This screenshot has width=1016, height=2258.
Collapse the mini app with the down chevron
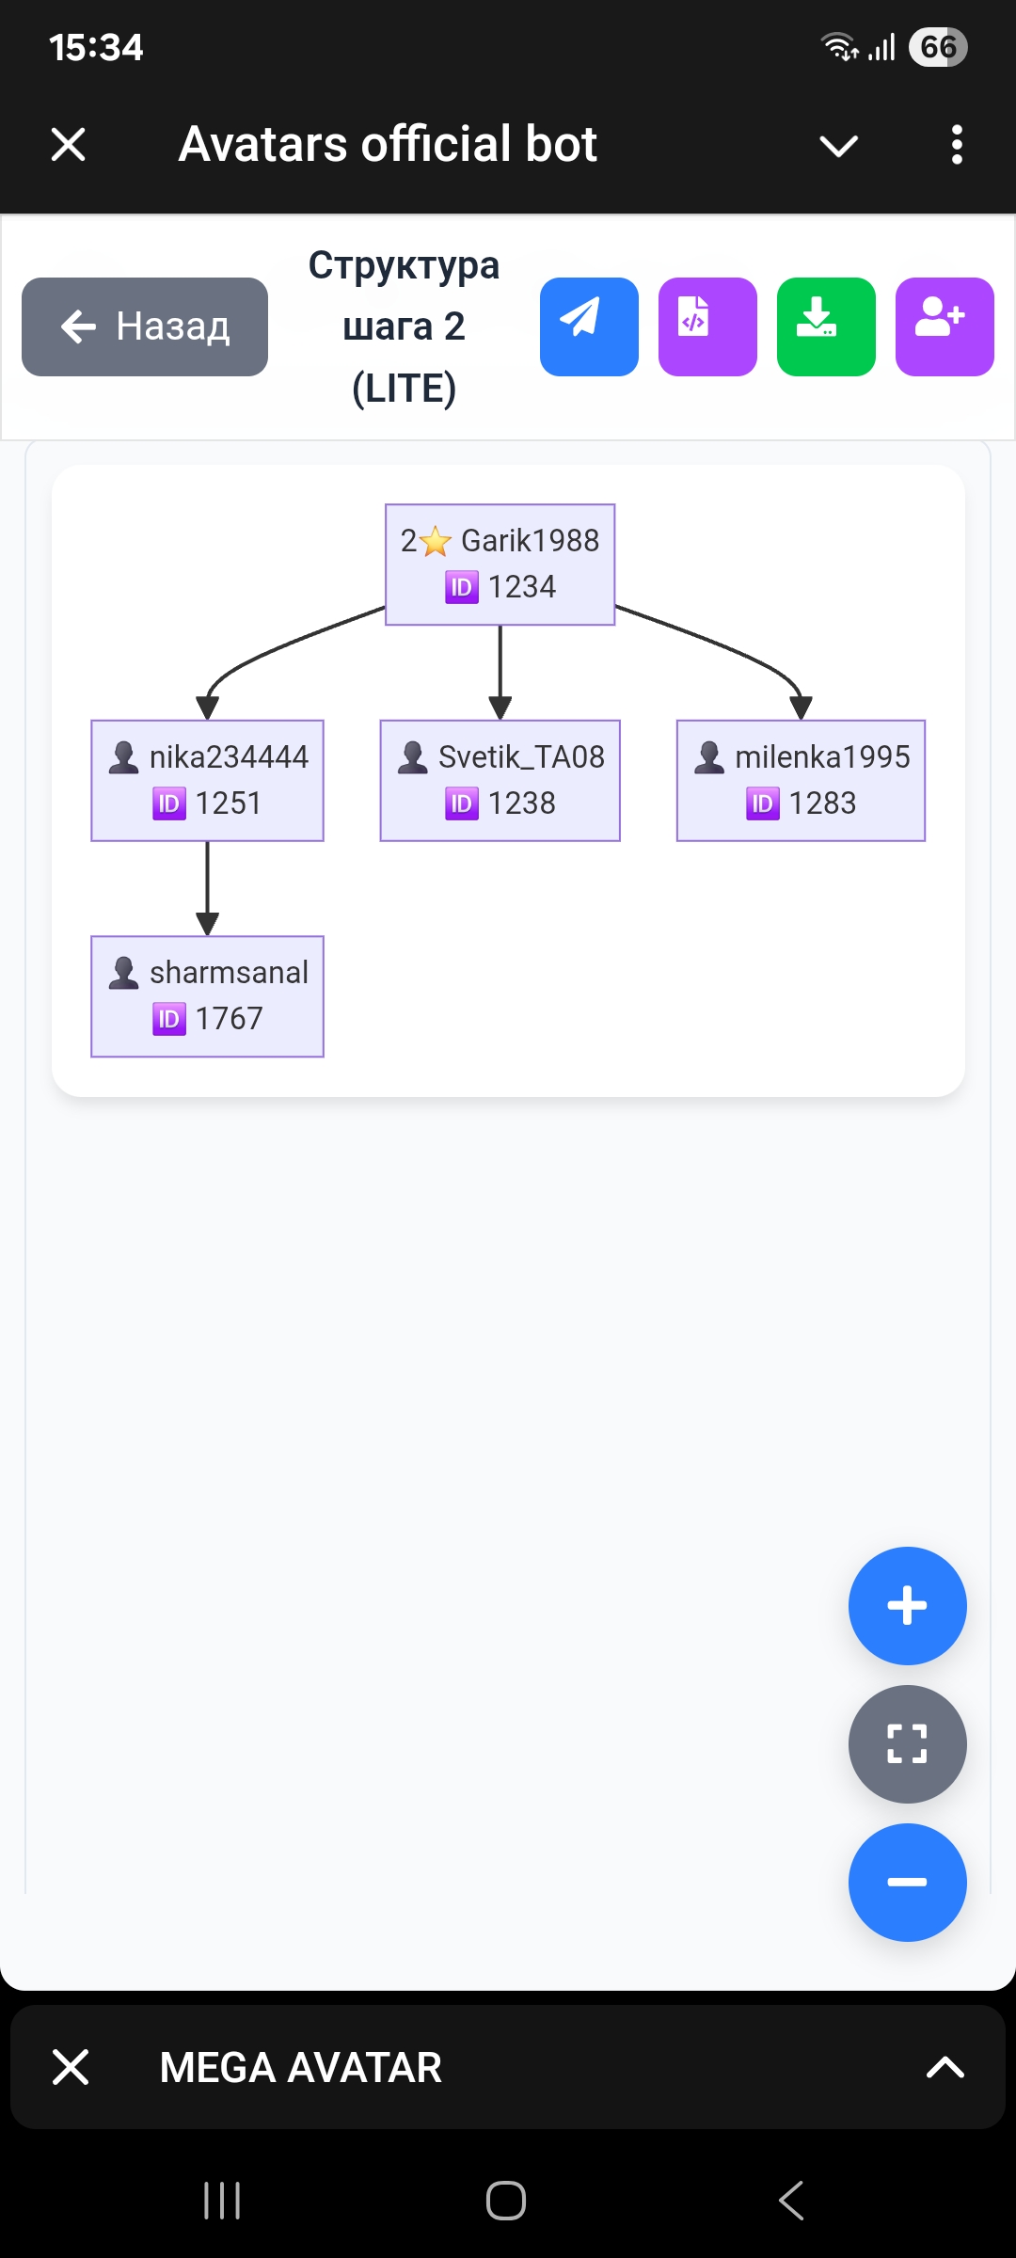point(838,146)
